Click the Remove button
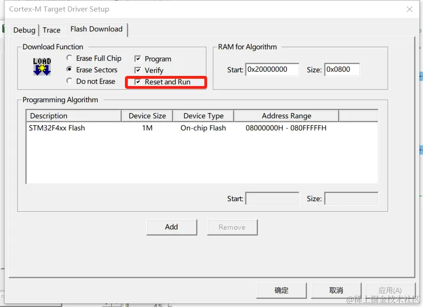This screenshot has height=307, width=423. (x=232, y=227)
